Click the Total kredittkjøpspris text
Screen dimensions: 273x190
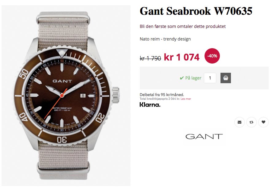160,99
